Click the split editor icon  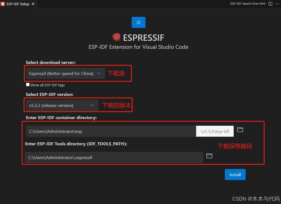coord(270,4)
